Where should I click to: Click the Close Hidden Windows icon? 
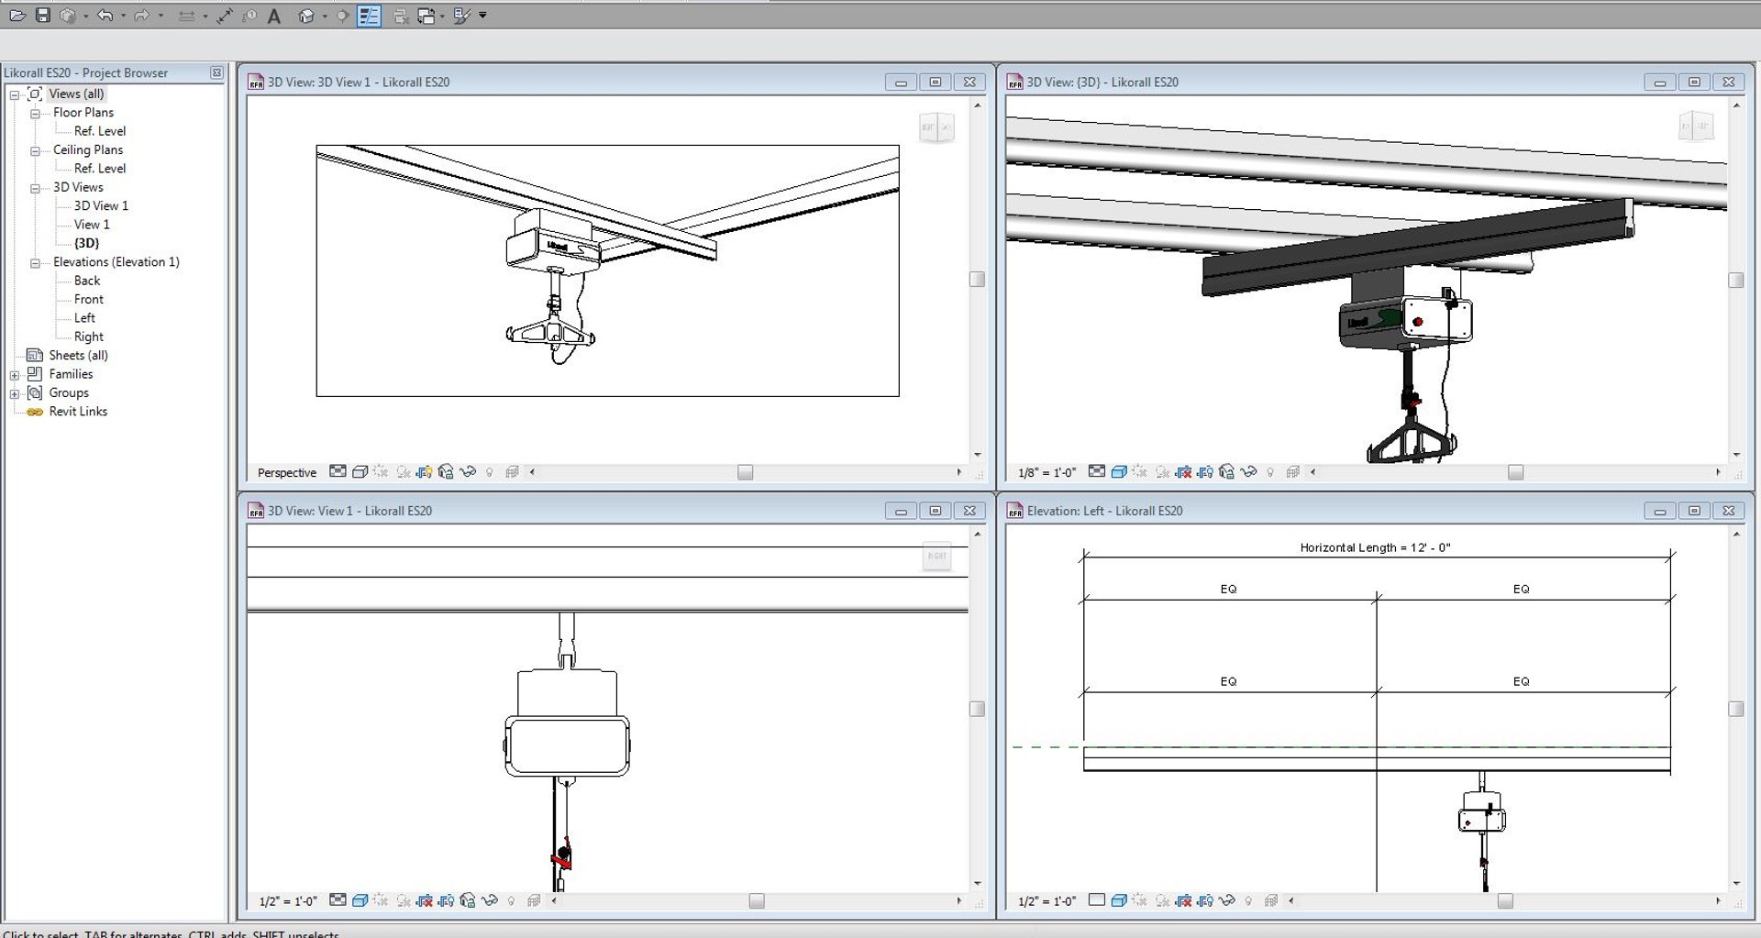point(401,16)
